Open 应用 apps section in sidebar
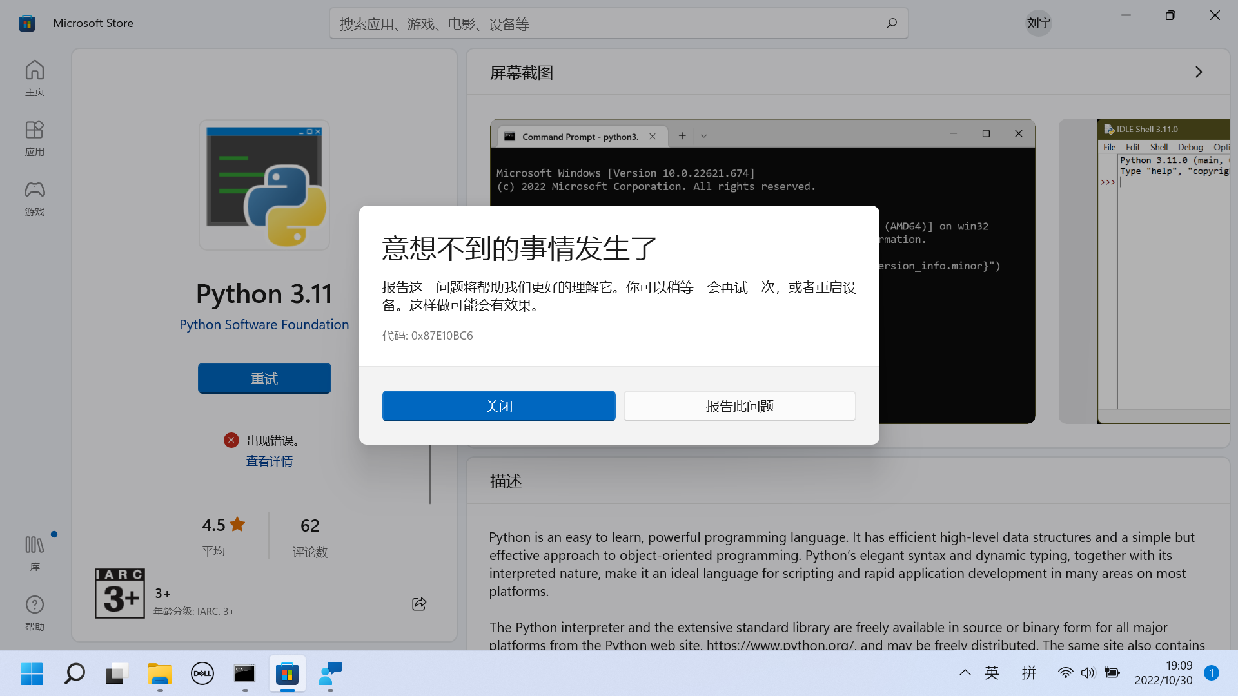 tap(35, 138)
